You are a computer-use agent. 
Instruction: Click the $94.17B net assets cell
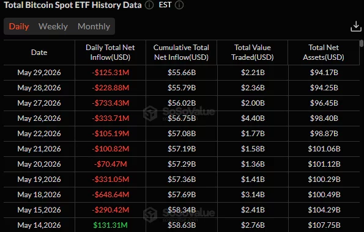pyautogui.click(x=324, y=73)
